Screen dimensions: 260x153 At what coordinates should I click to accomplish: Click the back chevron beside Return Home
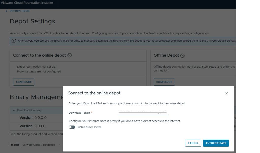click(x=7, y=11)
